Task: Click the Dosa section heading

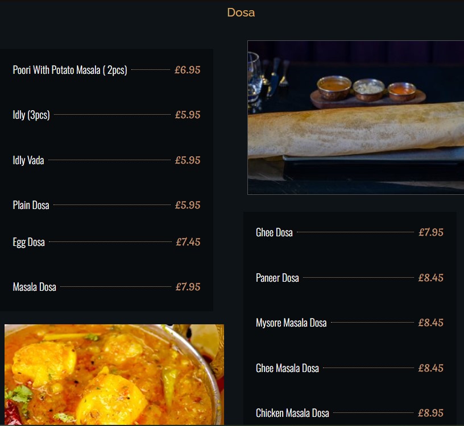Action: [241, 12]
